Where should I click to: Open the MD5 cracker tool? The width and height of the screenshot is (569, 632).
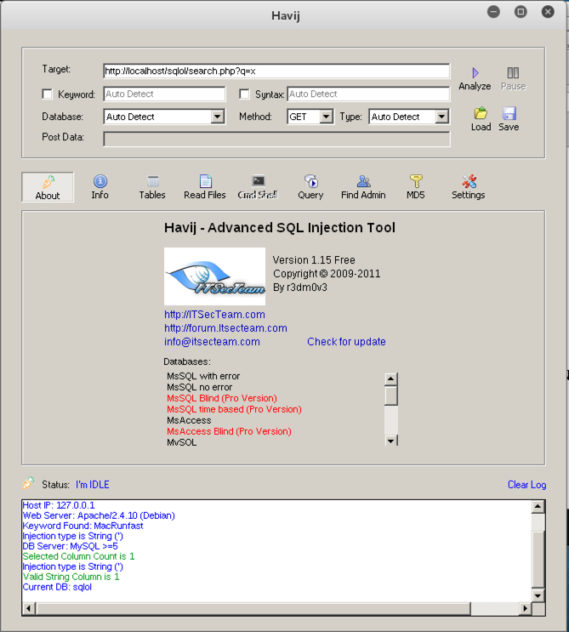click(415, 187)
